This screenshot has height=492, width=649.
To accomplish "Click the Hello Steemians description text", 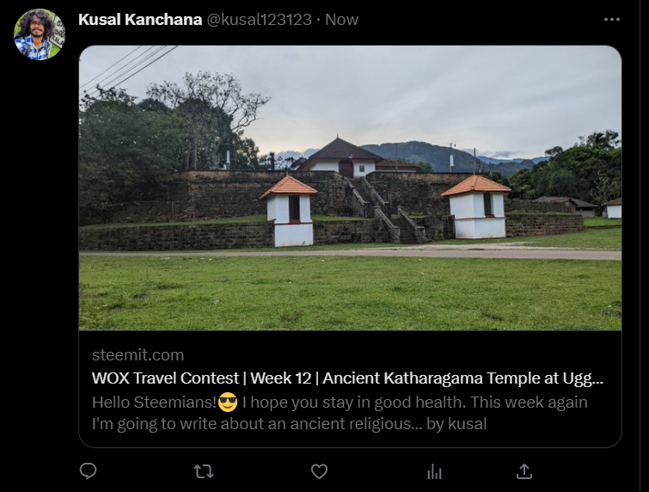I will tap(340, 413).
